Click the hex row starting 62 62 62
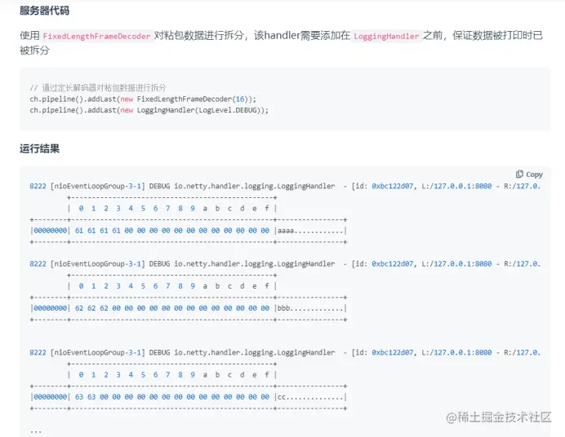Image resolution: width=565 pixels, height=437 pixels. (189, 308)
